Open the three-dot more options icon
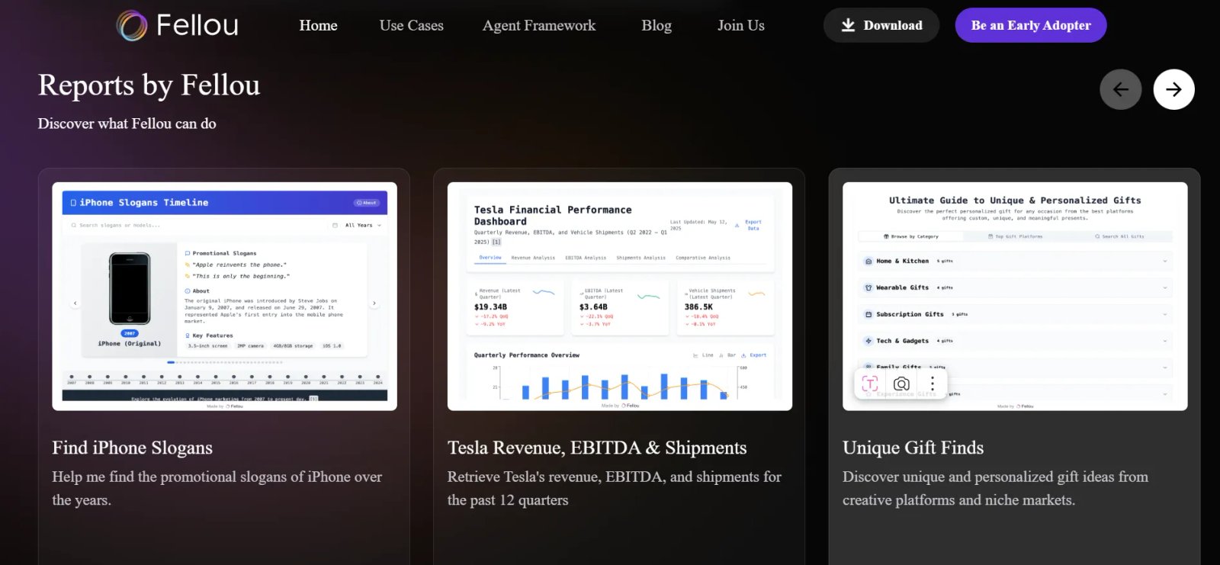1220x565 pixels. pyautogui.click(x=932, y=384)
